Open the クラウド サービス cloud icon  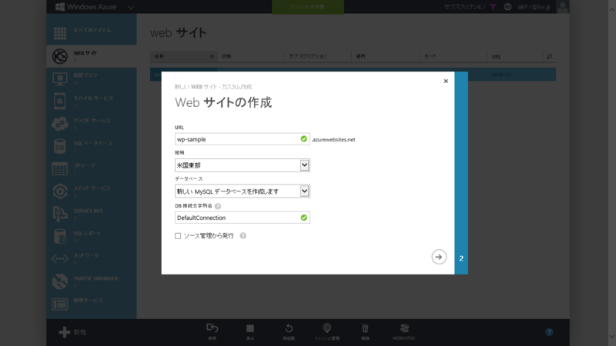pos(60,124)
